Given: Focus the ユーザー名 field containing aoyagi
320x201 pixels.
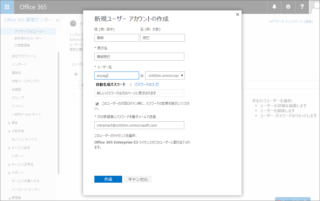Looking at the screenshot, I should tap(117, 76).
